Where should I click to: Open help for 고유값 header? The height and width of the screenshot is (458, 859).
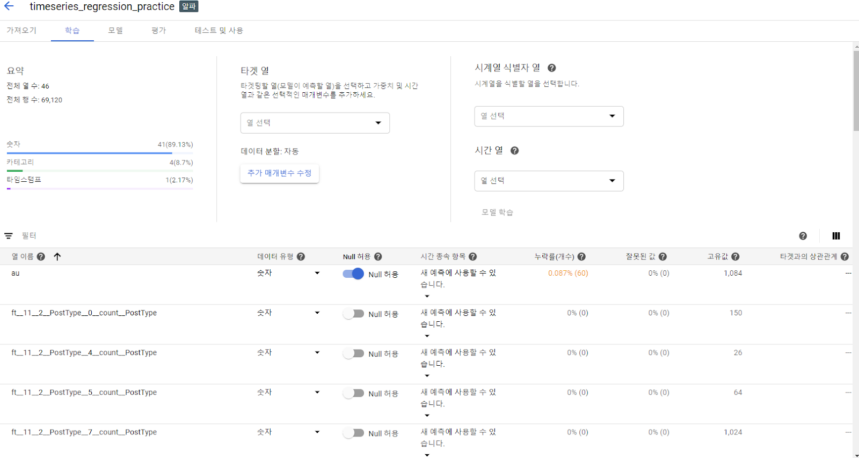735,257
